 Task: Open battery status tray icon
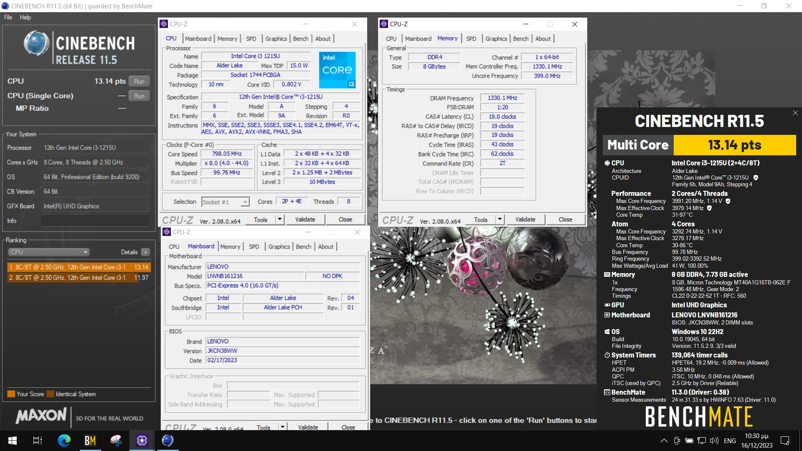click(689, 441)
